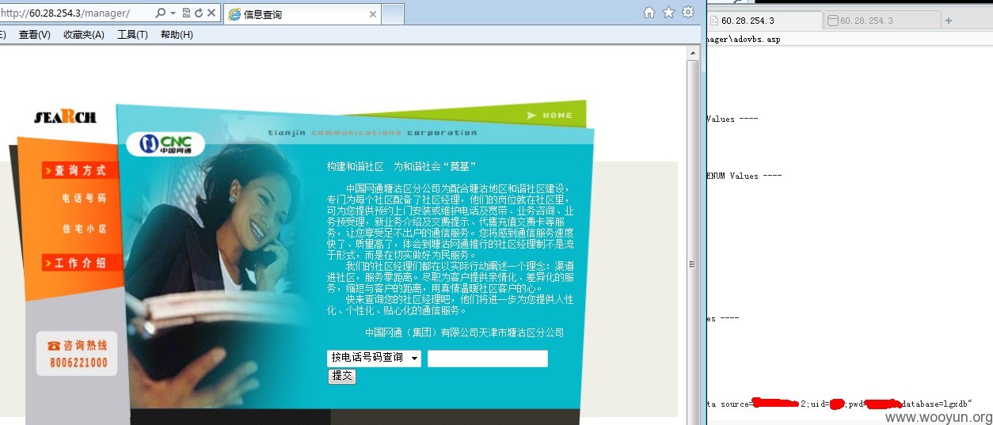Click the headline 构建和谐社区 为和谐社会"奠基"

coord(401,166)
